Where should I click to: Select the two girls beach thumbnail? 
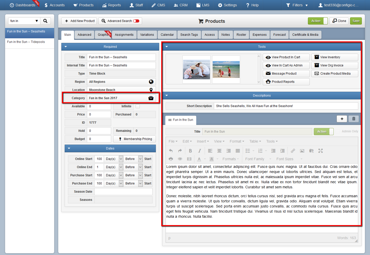(x=196, y=70)
